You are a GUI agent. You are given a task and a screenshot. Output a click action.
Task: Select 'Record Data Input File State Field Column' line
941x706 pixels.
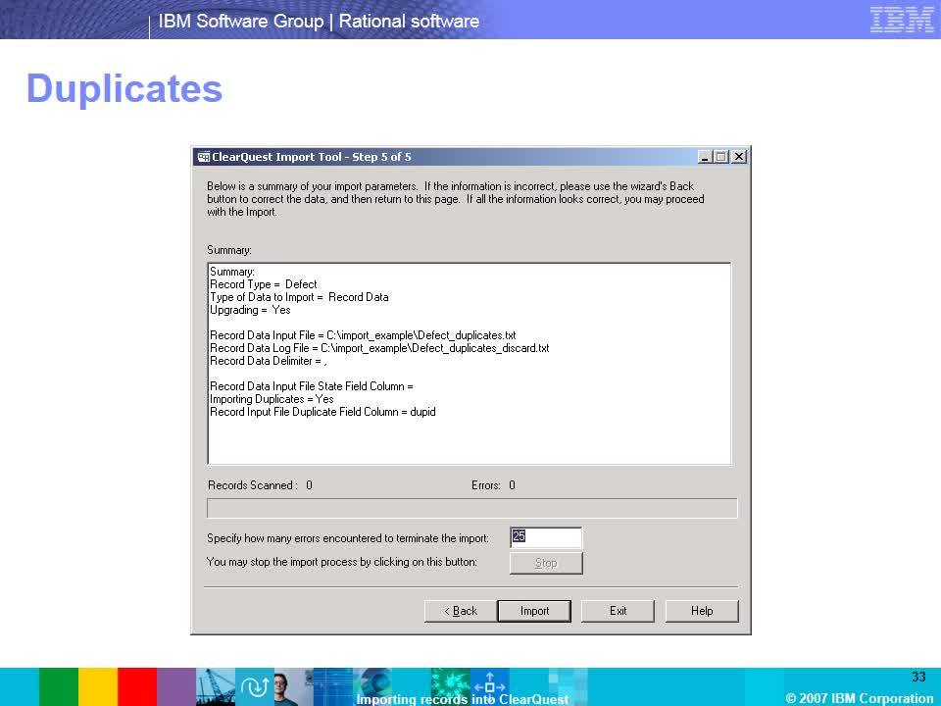click(312, 386)
